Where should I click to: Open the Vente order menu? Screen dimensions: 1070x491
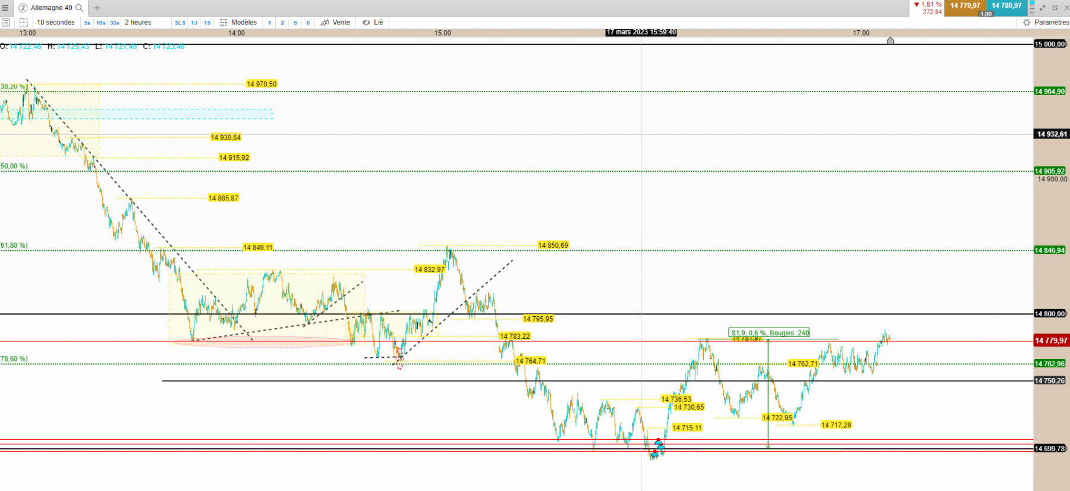coord(335,23)
